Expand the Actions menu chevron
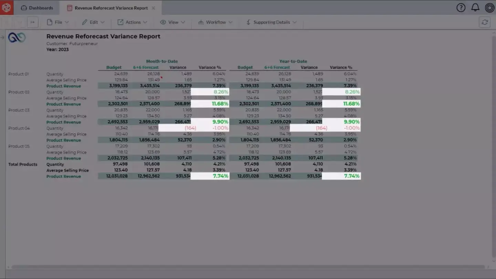This screenshot has width=496, height=279. 145,22
